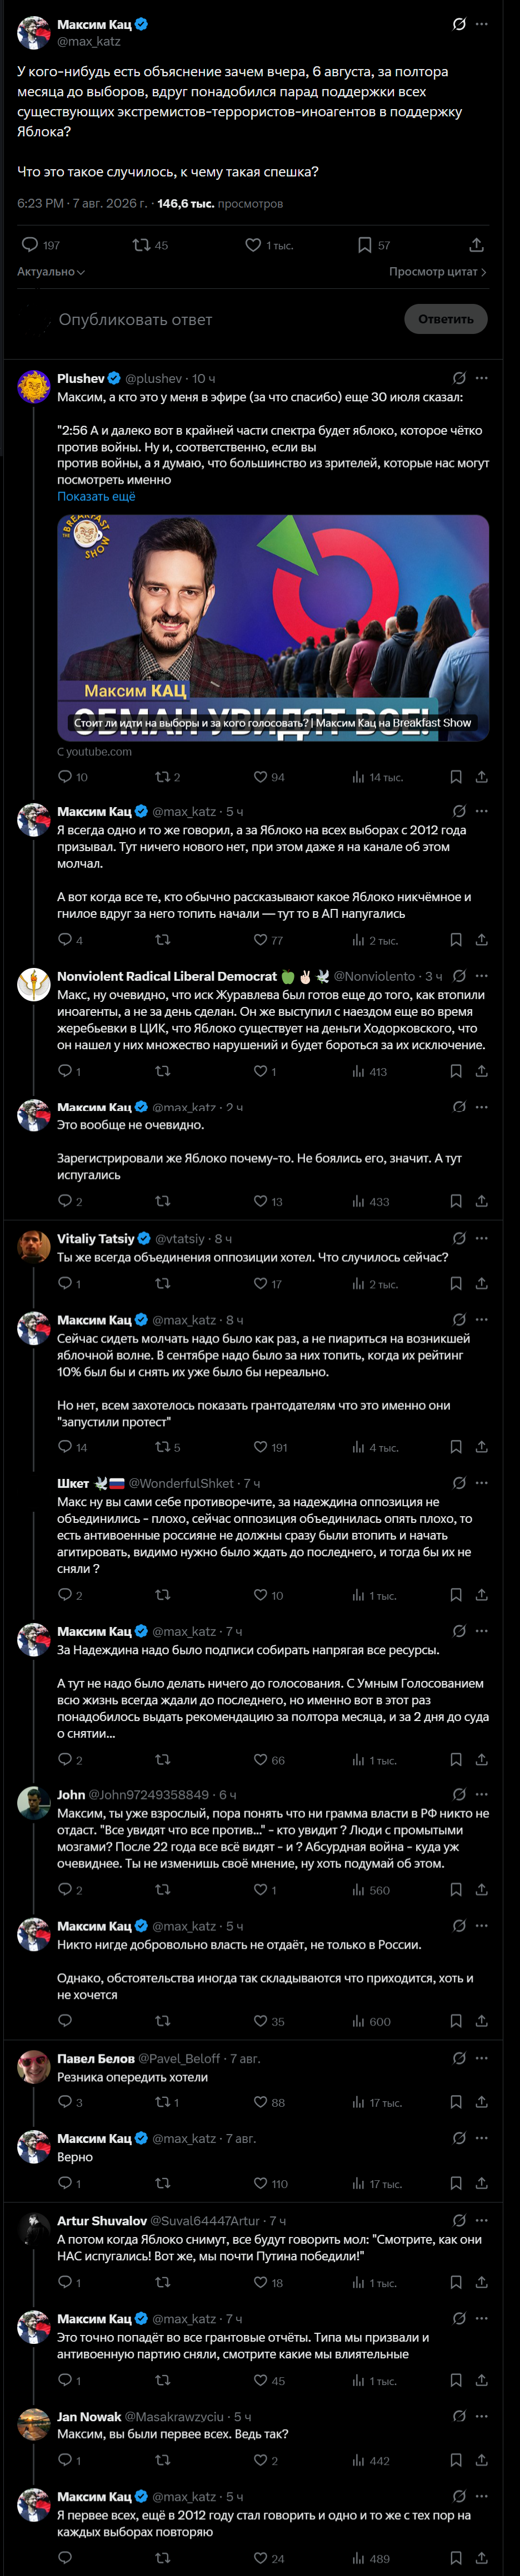
Task: View analytics of Plushev's reply, 14 тыс.
Action: point(377,777)
